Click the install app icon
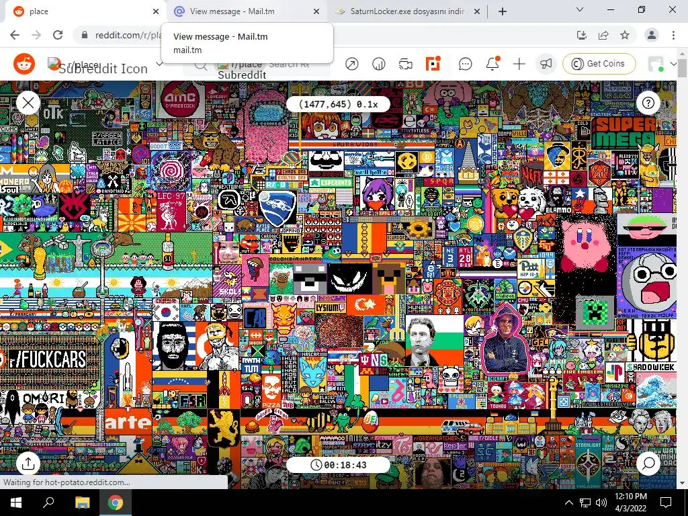The height and width of the screenshot is (516, 688). (x=581, y=35)
